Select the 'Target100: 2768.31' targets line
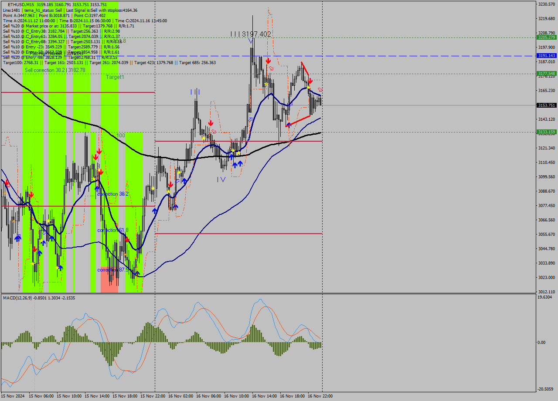Screen dimensions: 558x401 109,62
